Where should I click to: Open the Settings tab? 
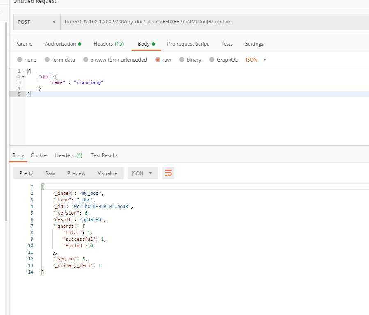254,44
